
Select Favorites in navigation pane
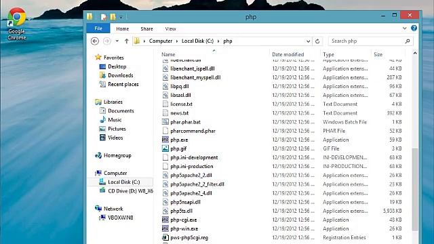coord(113,58)
